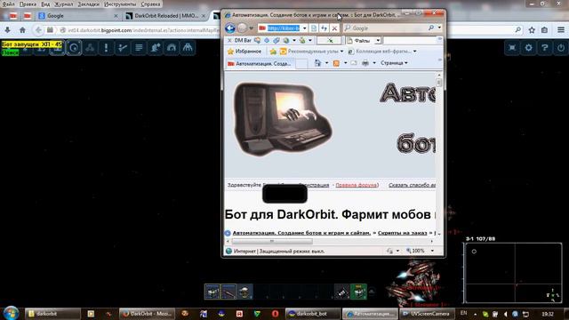Click IE compatibility view page icon
Viewport: 569px width, 320px height.
click(x=314, y=28)
